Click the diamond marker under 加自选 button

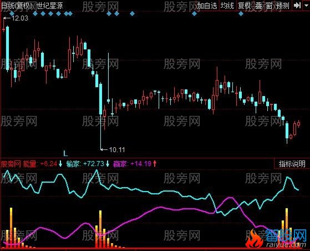[x=194, y=13]
